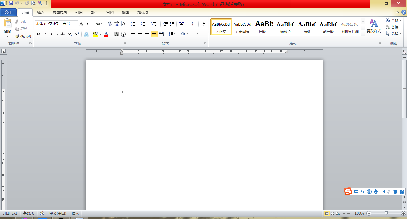Toggle strikethrough formatting
407x219 pixels.
click(63, 34)
